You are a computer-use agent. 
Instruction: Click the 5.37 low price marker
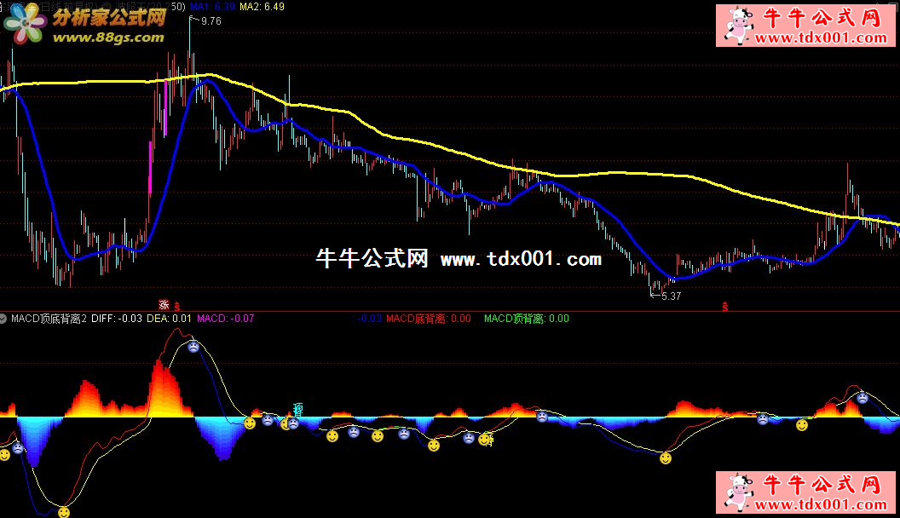coord(668,296)
